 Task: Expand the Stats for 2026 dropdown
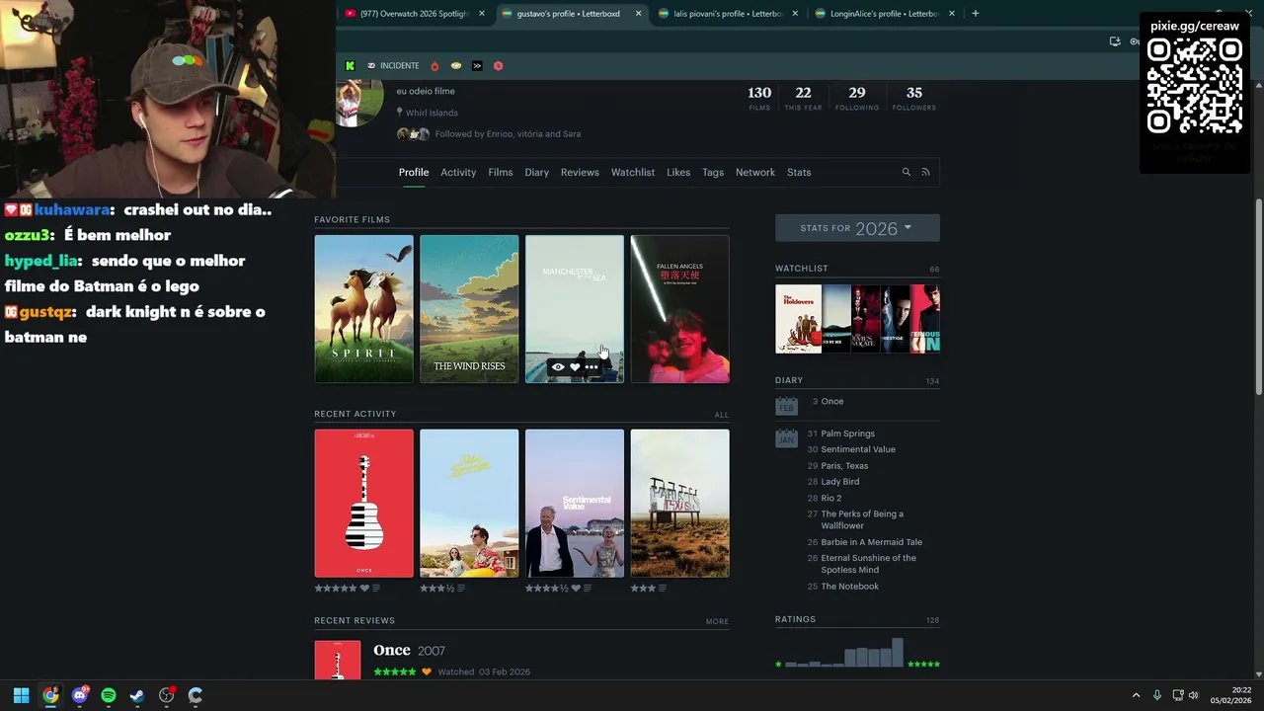[x=857, y=228]
